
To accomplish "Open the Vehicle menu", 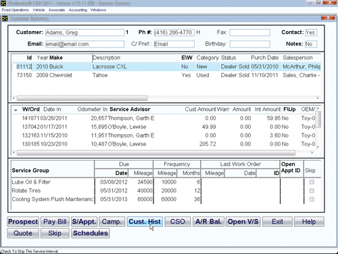I will click(x=39, y=10).
